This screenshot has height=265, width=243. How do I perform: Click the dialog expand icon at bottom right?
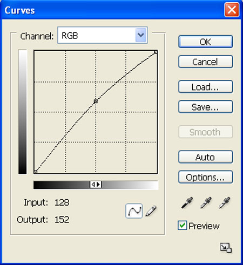[x=226, y=248]
